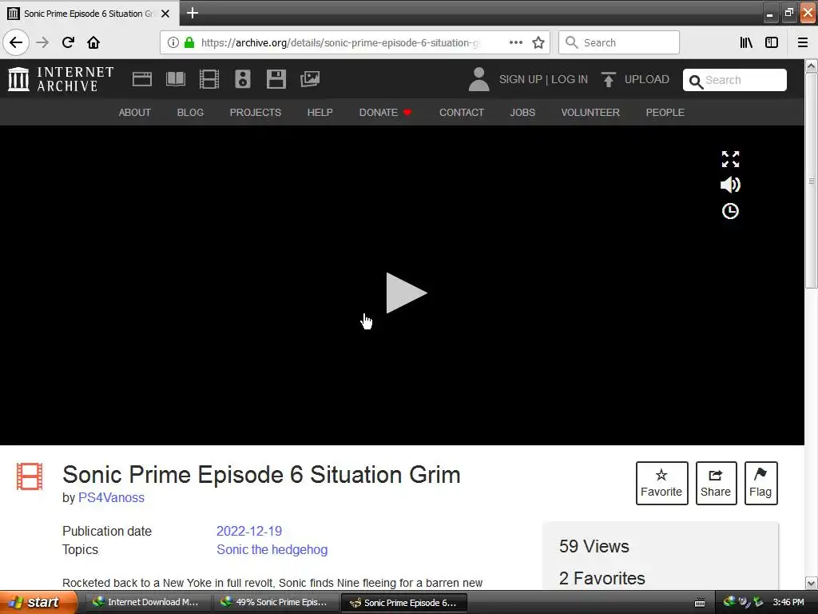818x614 pixels.
Task: Open the VOLUNTEER menu item
Action: [x=590, y=112]
